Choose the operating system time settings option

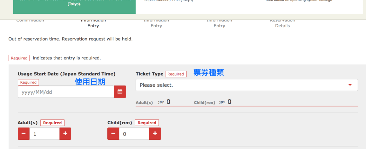coord(299,1)
